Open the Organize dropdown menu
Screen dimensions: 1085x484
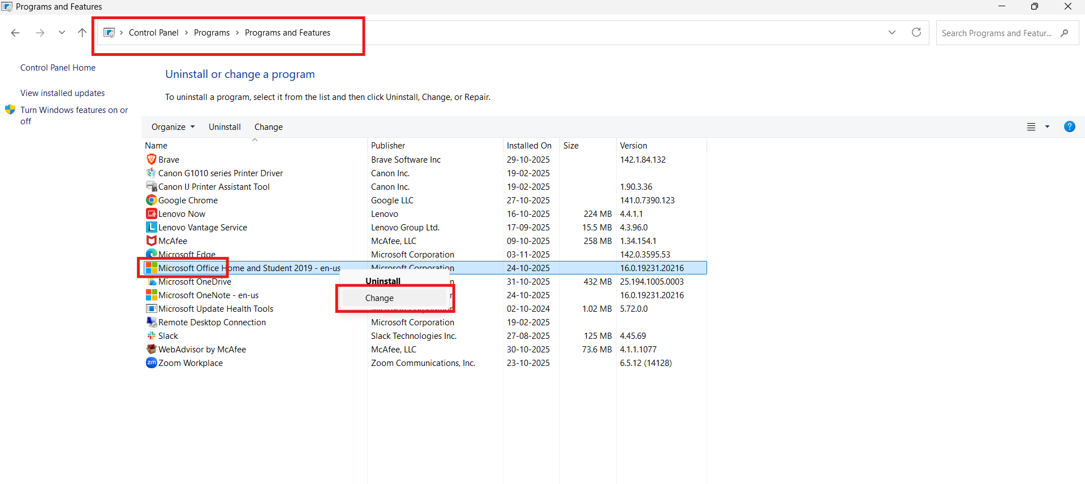[173, 127]
